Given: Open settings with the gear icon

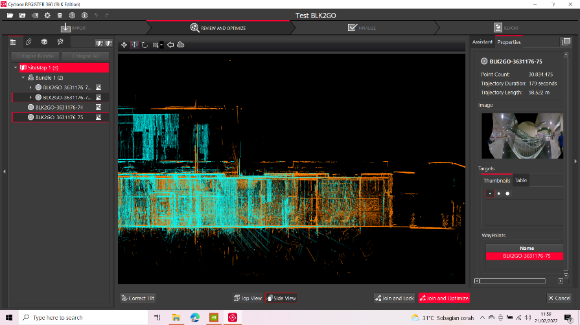Looking at the screenshot, I should pyautogui.click(x=47, y=15).
